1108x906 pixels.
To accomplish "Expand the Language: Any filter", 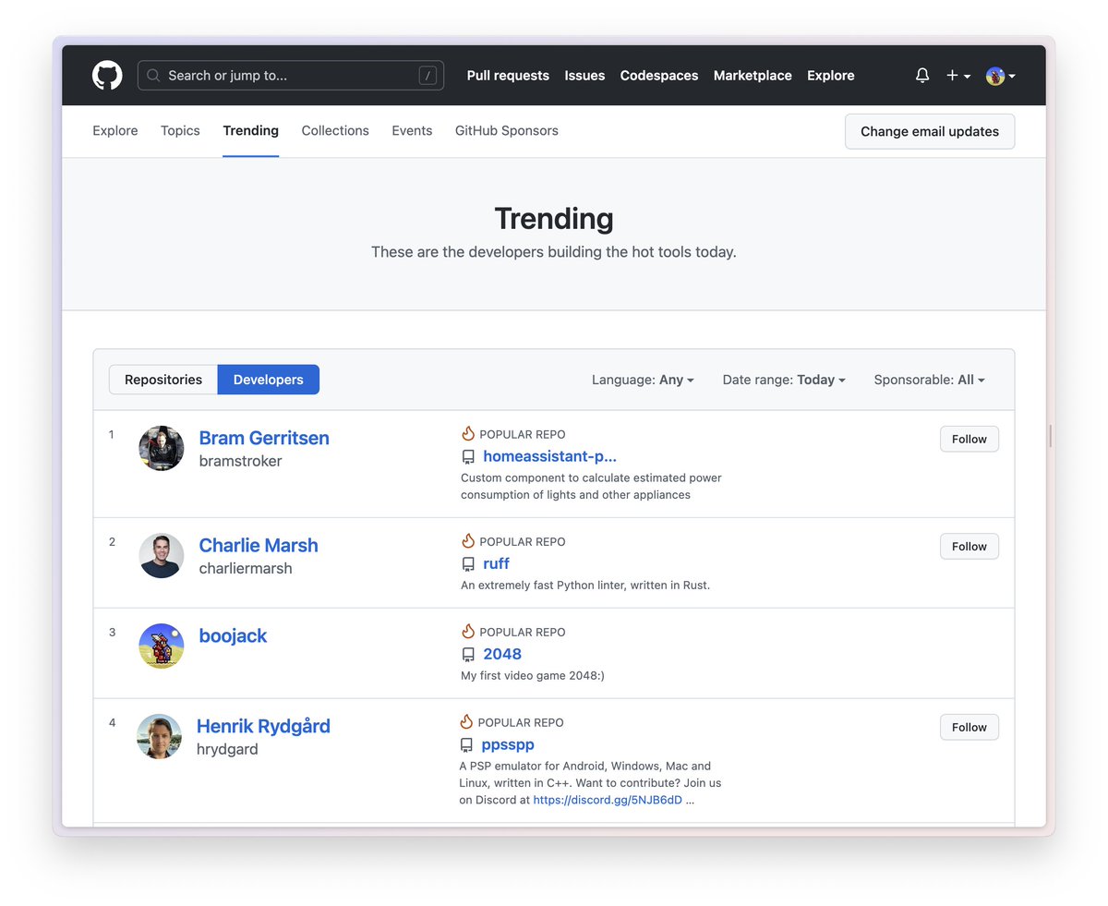I will pos(643,380).
